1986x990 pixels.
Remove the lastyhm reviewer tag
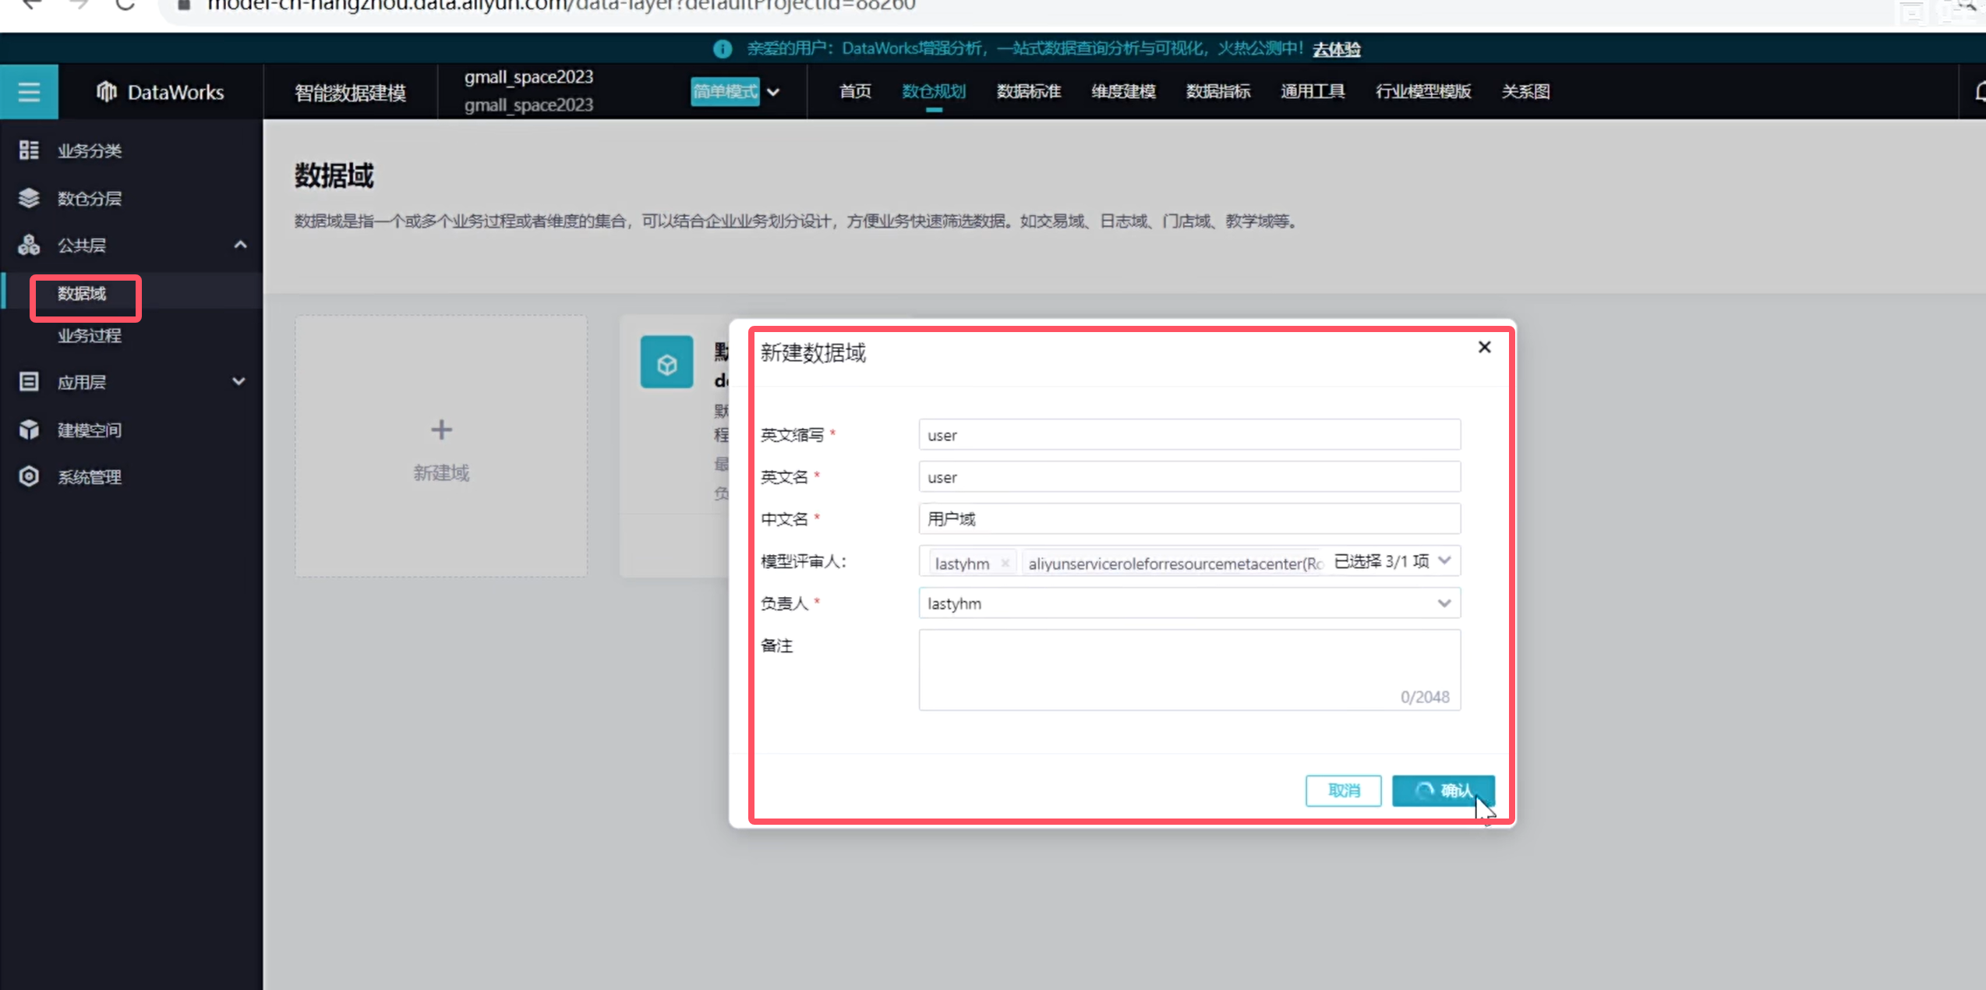point(1005,563)
